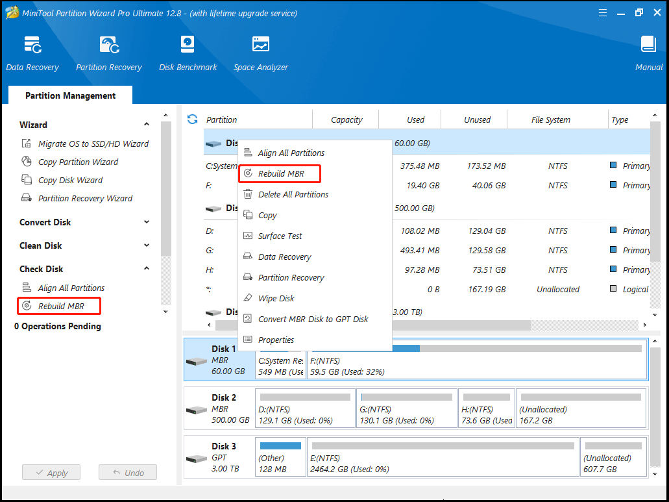
Task: Select Disk 3 unallocated 607.7 GB block
Action: [614, 457]
